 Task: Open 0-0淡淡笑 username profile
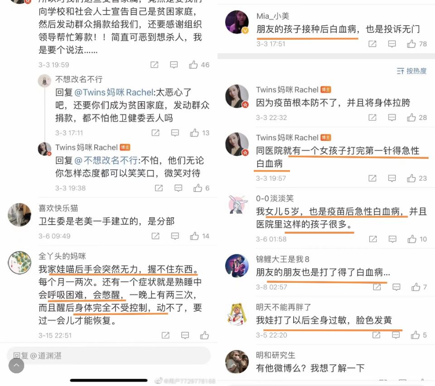pos(275,198)
